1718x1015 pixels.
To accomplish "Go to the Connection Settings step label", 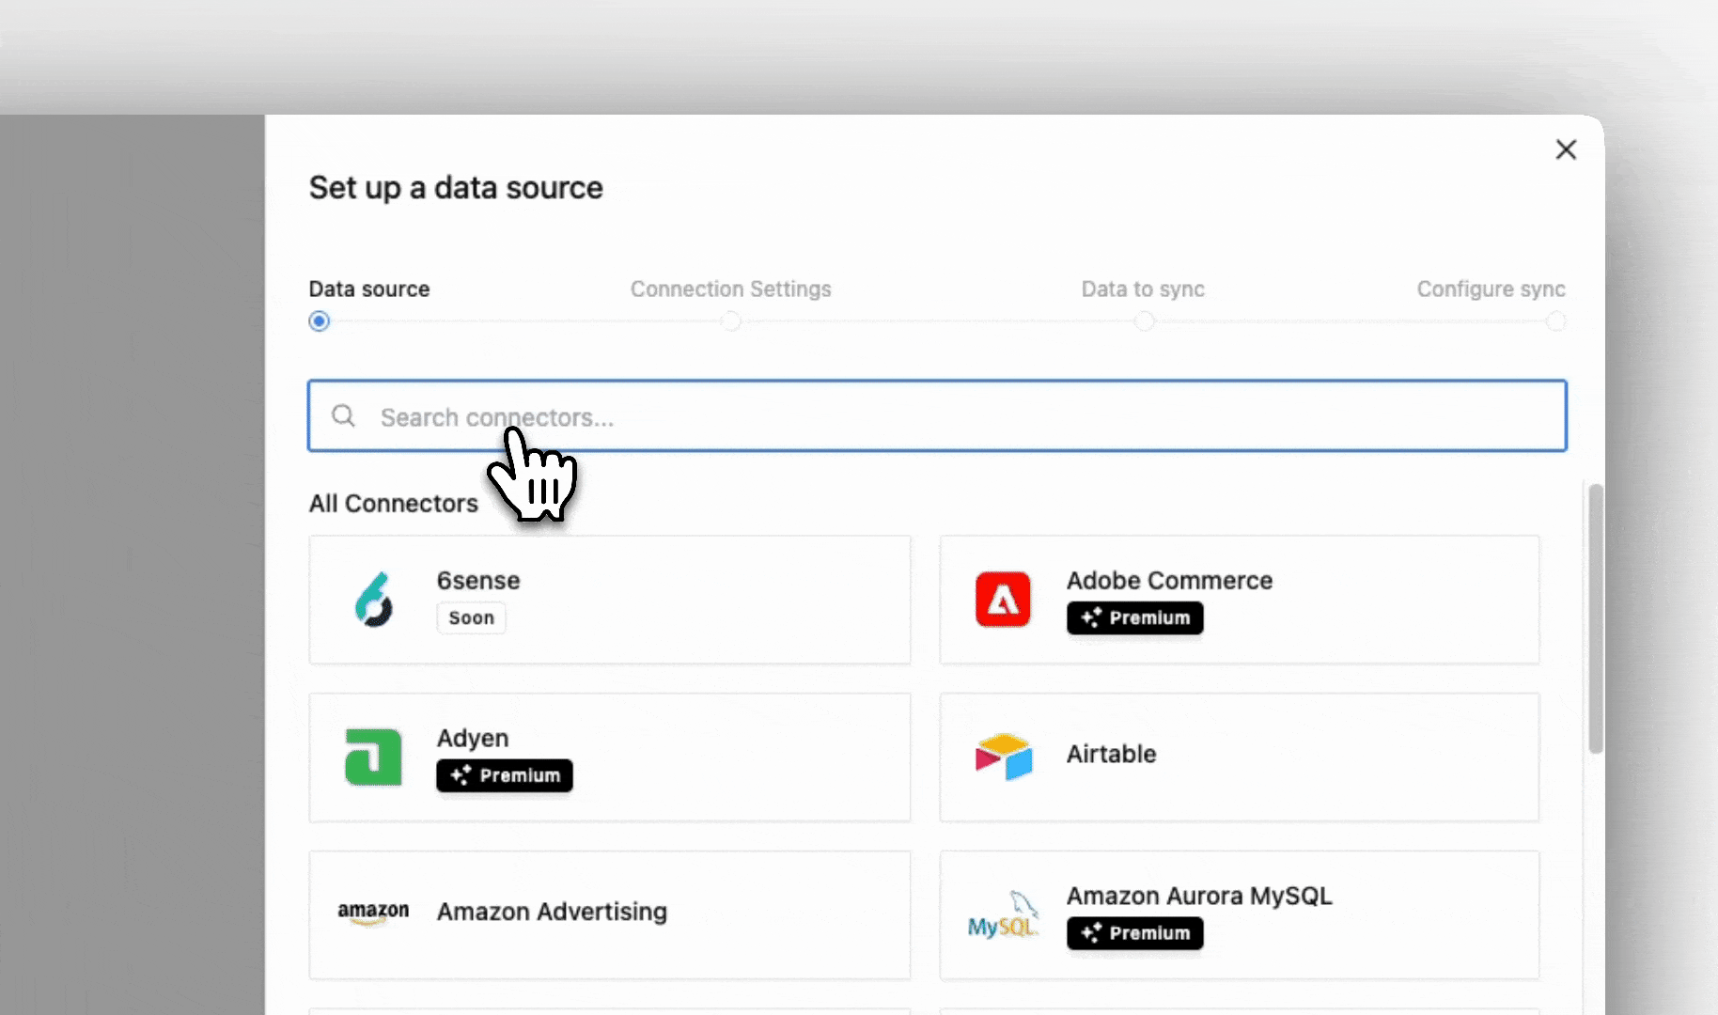I will pos(730,289).
